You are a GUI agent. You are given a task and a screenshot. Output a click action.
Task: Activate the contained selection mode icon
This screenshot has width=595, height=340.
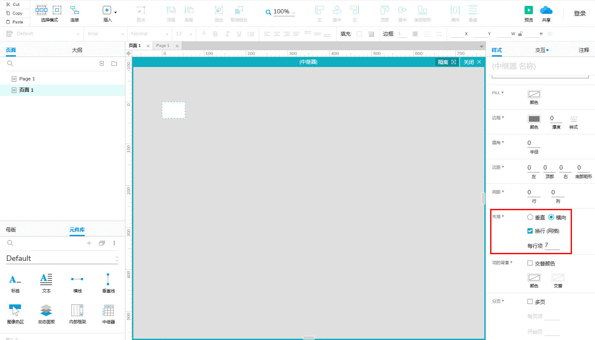(57, 10)
